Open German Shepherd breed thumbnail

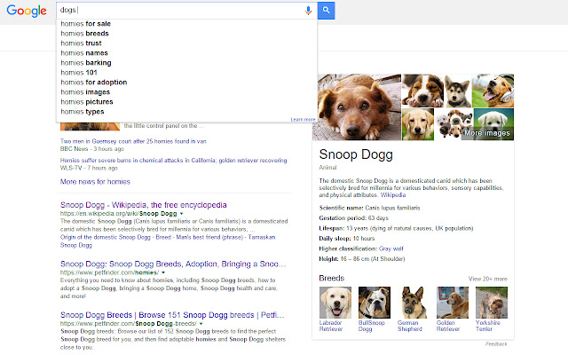pos(414,303)
